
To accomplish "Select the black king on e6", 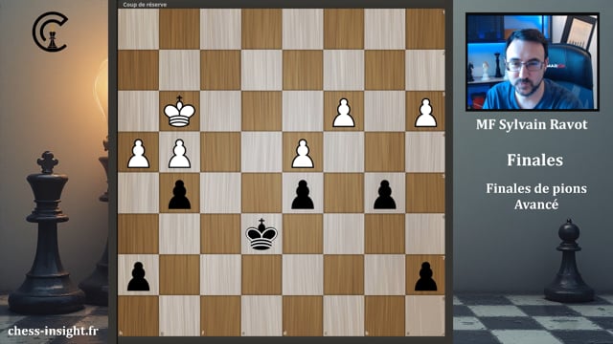I will [261, 234].
